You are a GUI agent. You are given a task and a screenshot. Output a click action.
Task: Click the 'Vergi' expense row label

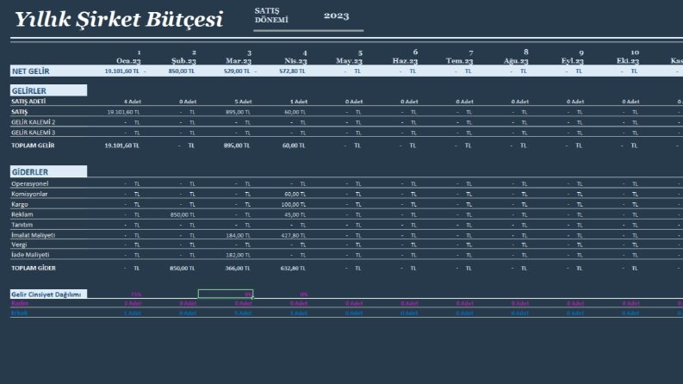19,245
